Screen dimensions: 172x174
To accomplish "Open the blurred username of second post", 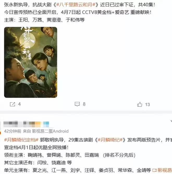I will tap(26, 124).
